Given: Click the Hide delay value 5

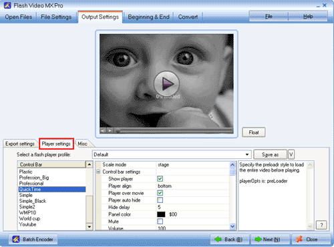Looking at the screenshot, I should click(159, 207).
